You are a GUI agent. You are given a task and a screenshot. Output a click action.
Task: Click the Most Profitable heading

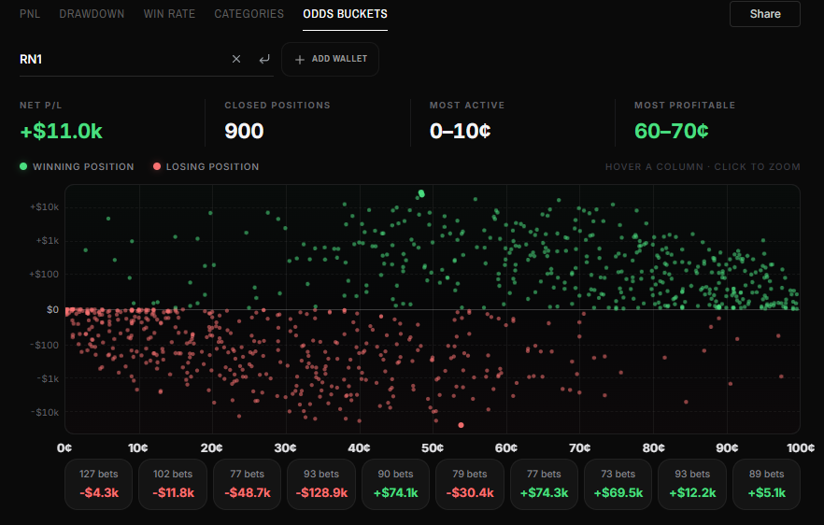pyautogui.click(x=685, y=106)
